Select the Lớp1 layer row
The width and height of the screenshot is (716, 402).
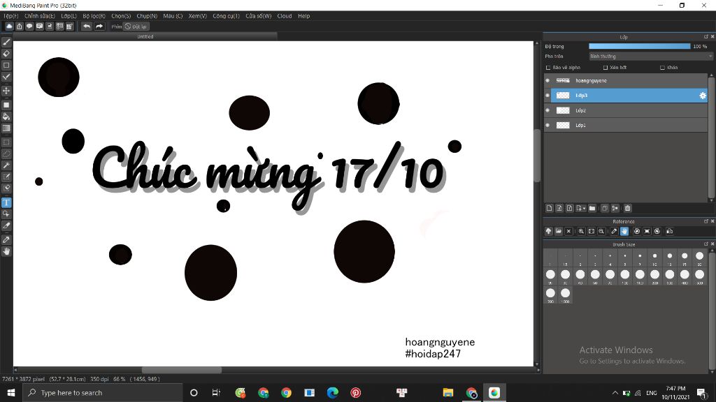click(x=626, y=125)
